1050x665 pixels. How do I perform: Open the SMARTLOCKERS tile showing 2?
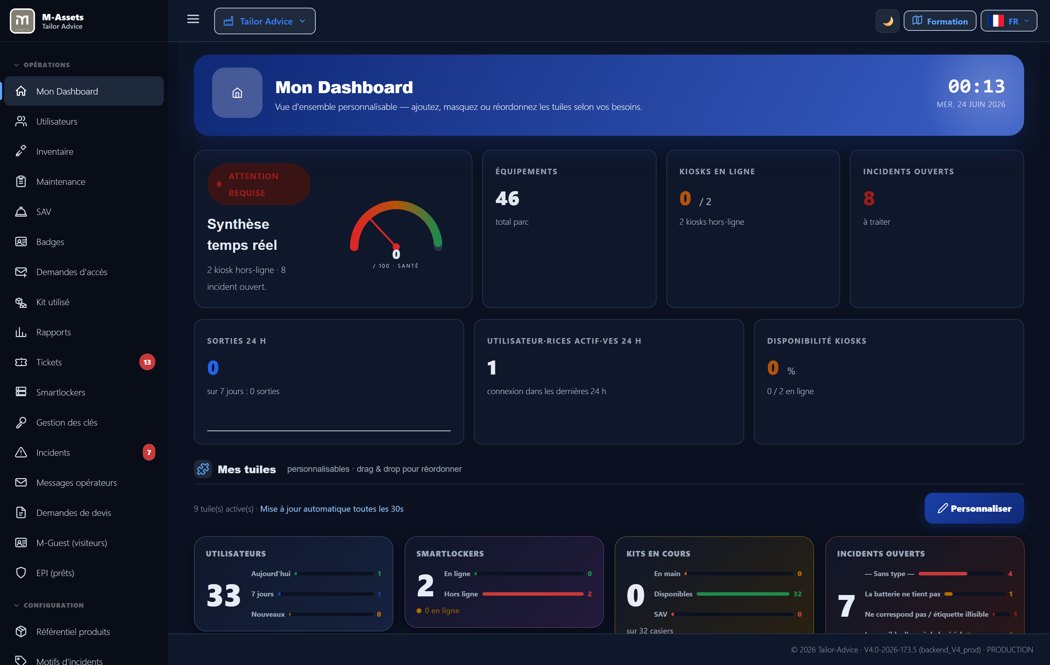point(504,582)
